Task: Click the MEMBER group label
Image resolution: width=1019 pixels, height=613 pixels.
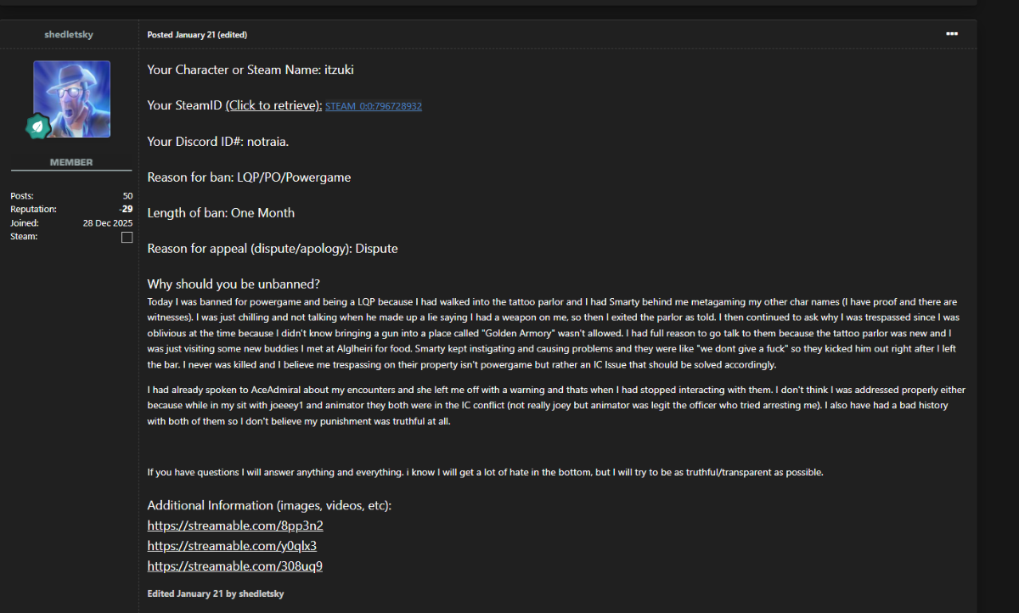Action: coord(71,162)
